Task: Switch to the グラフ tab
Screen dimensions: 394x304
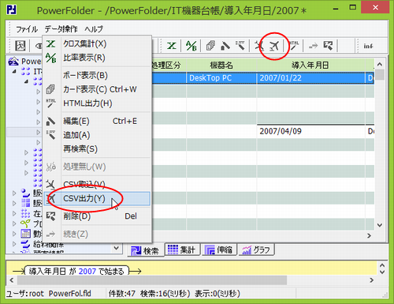Action: point(256,250)
